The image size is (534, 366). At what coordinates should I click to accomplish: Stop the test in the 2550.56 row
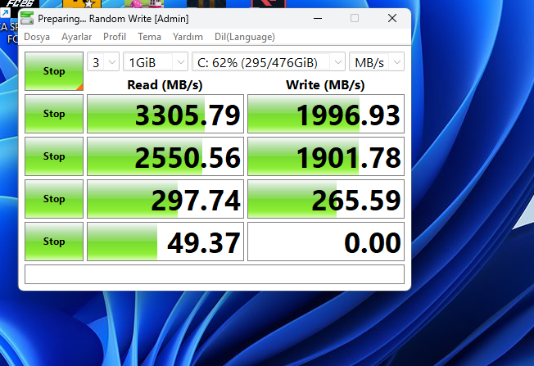click(x=54, y=156)
